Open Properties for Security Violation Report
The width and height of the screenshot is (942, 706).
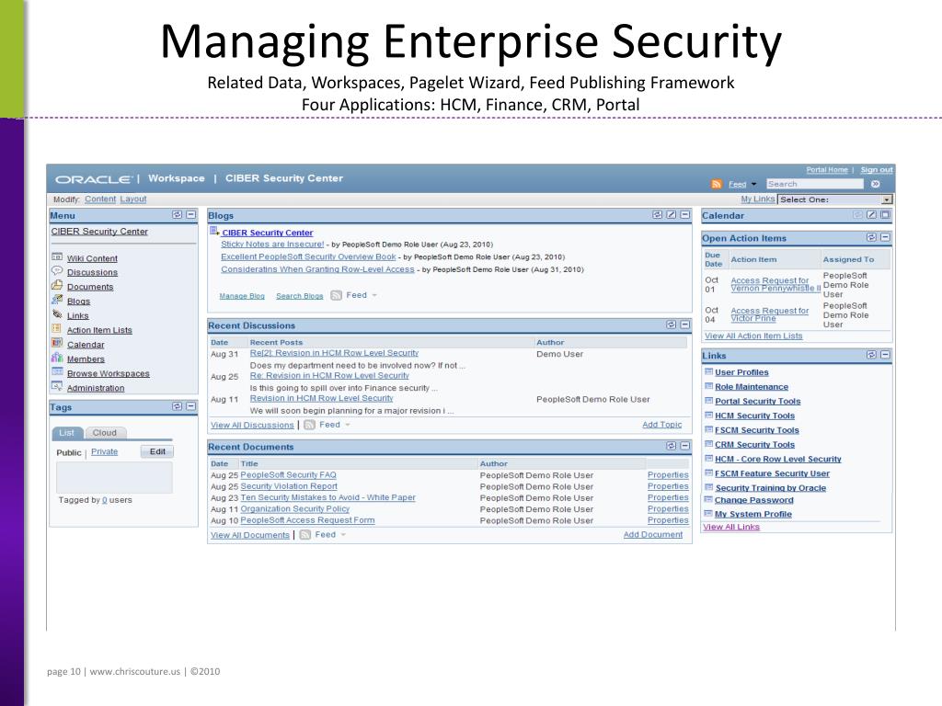coord(668,486)
